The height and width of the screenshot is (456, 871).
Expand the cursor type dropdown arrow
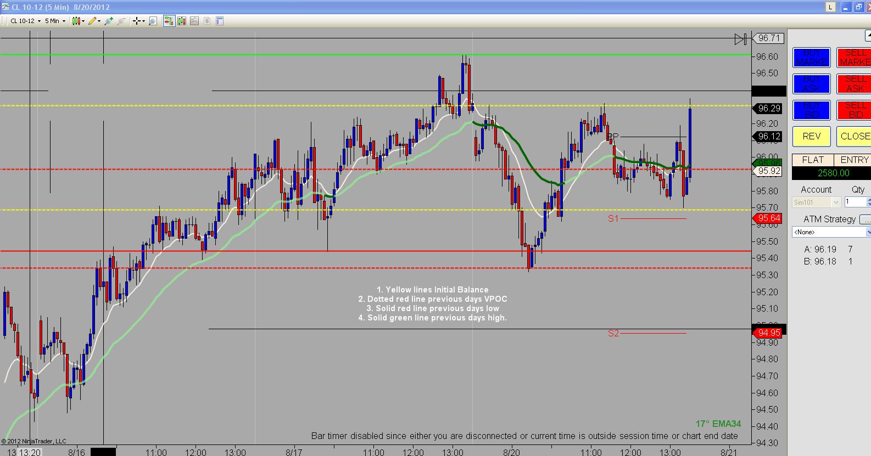pos(143,21)
